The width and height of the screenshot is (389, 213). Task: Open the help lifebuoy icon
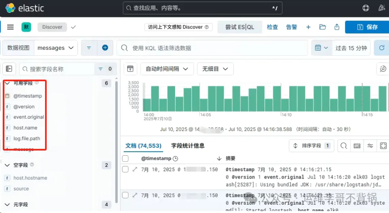pos(366,8)
